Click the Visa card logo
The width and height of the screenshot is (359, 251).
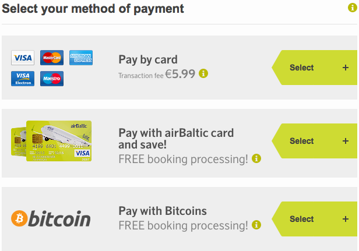pyautogui.click(x=23, y=58)
